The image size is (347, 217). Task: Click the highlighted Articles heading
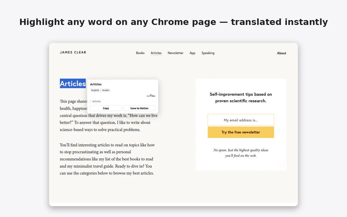[x=73, y=84]
